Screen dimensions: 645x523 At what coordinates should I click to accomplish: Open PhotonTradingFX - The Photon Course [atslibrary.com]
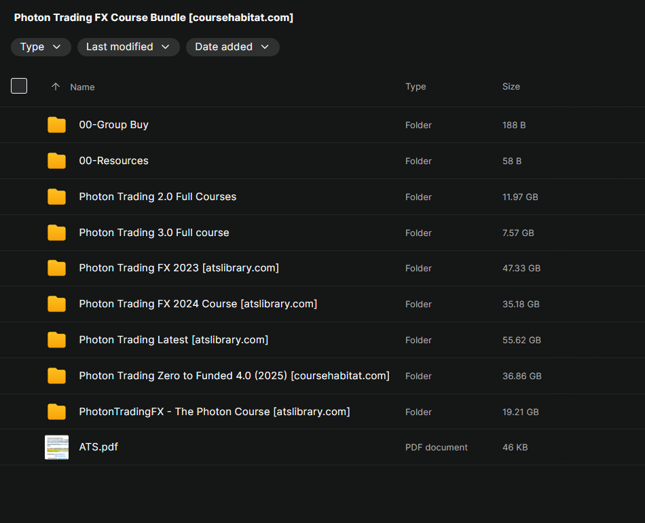click(215, 412)
